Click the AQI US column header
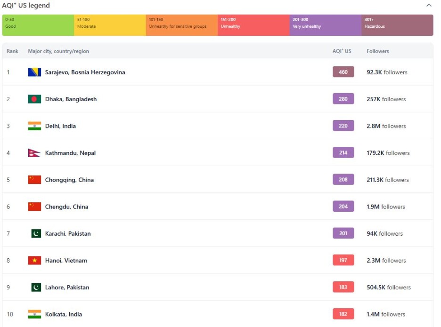This screenshot has width=441, height=327. [342, 51]
